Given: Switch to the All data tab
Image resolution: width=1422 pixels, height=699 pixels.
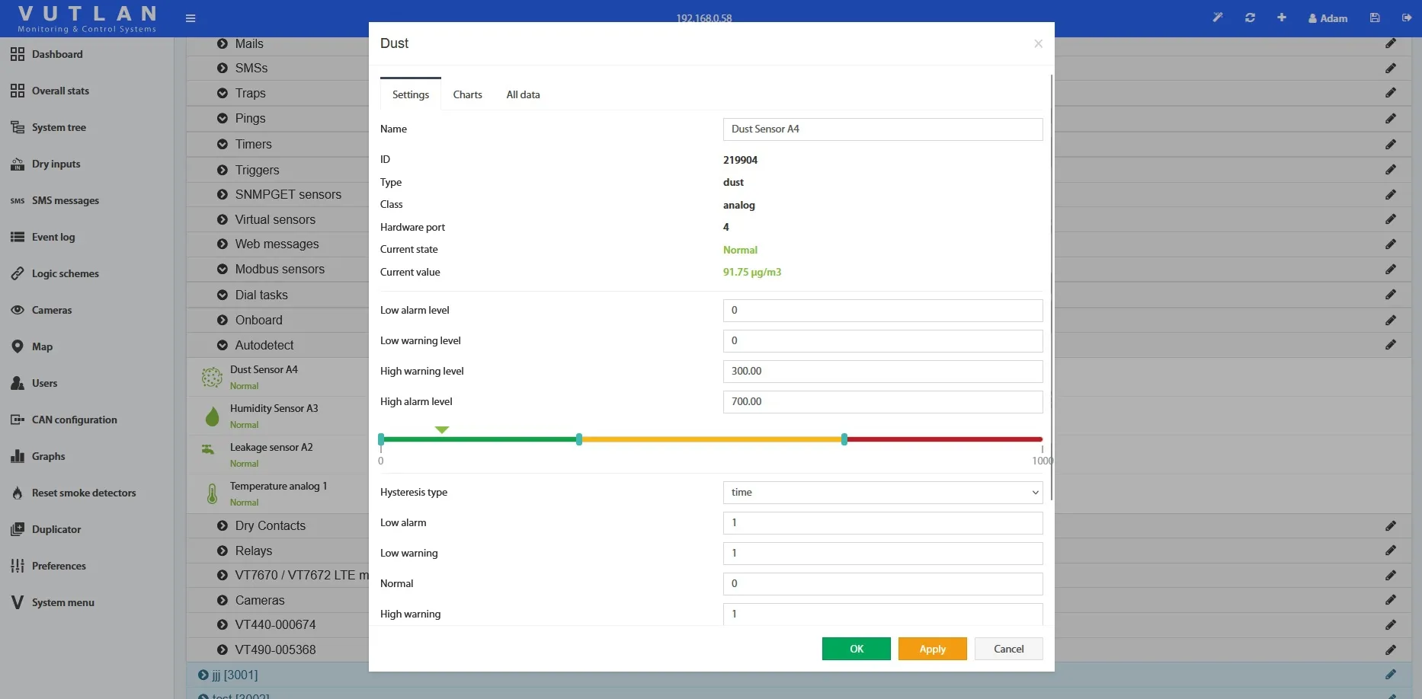Looking at the screenshot, I should pos(523,94).
